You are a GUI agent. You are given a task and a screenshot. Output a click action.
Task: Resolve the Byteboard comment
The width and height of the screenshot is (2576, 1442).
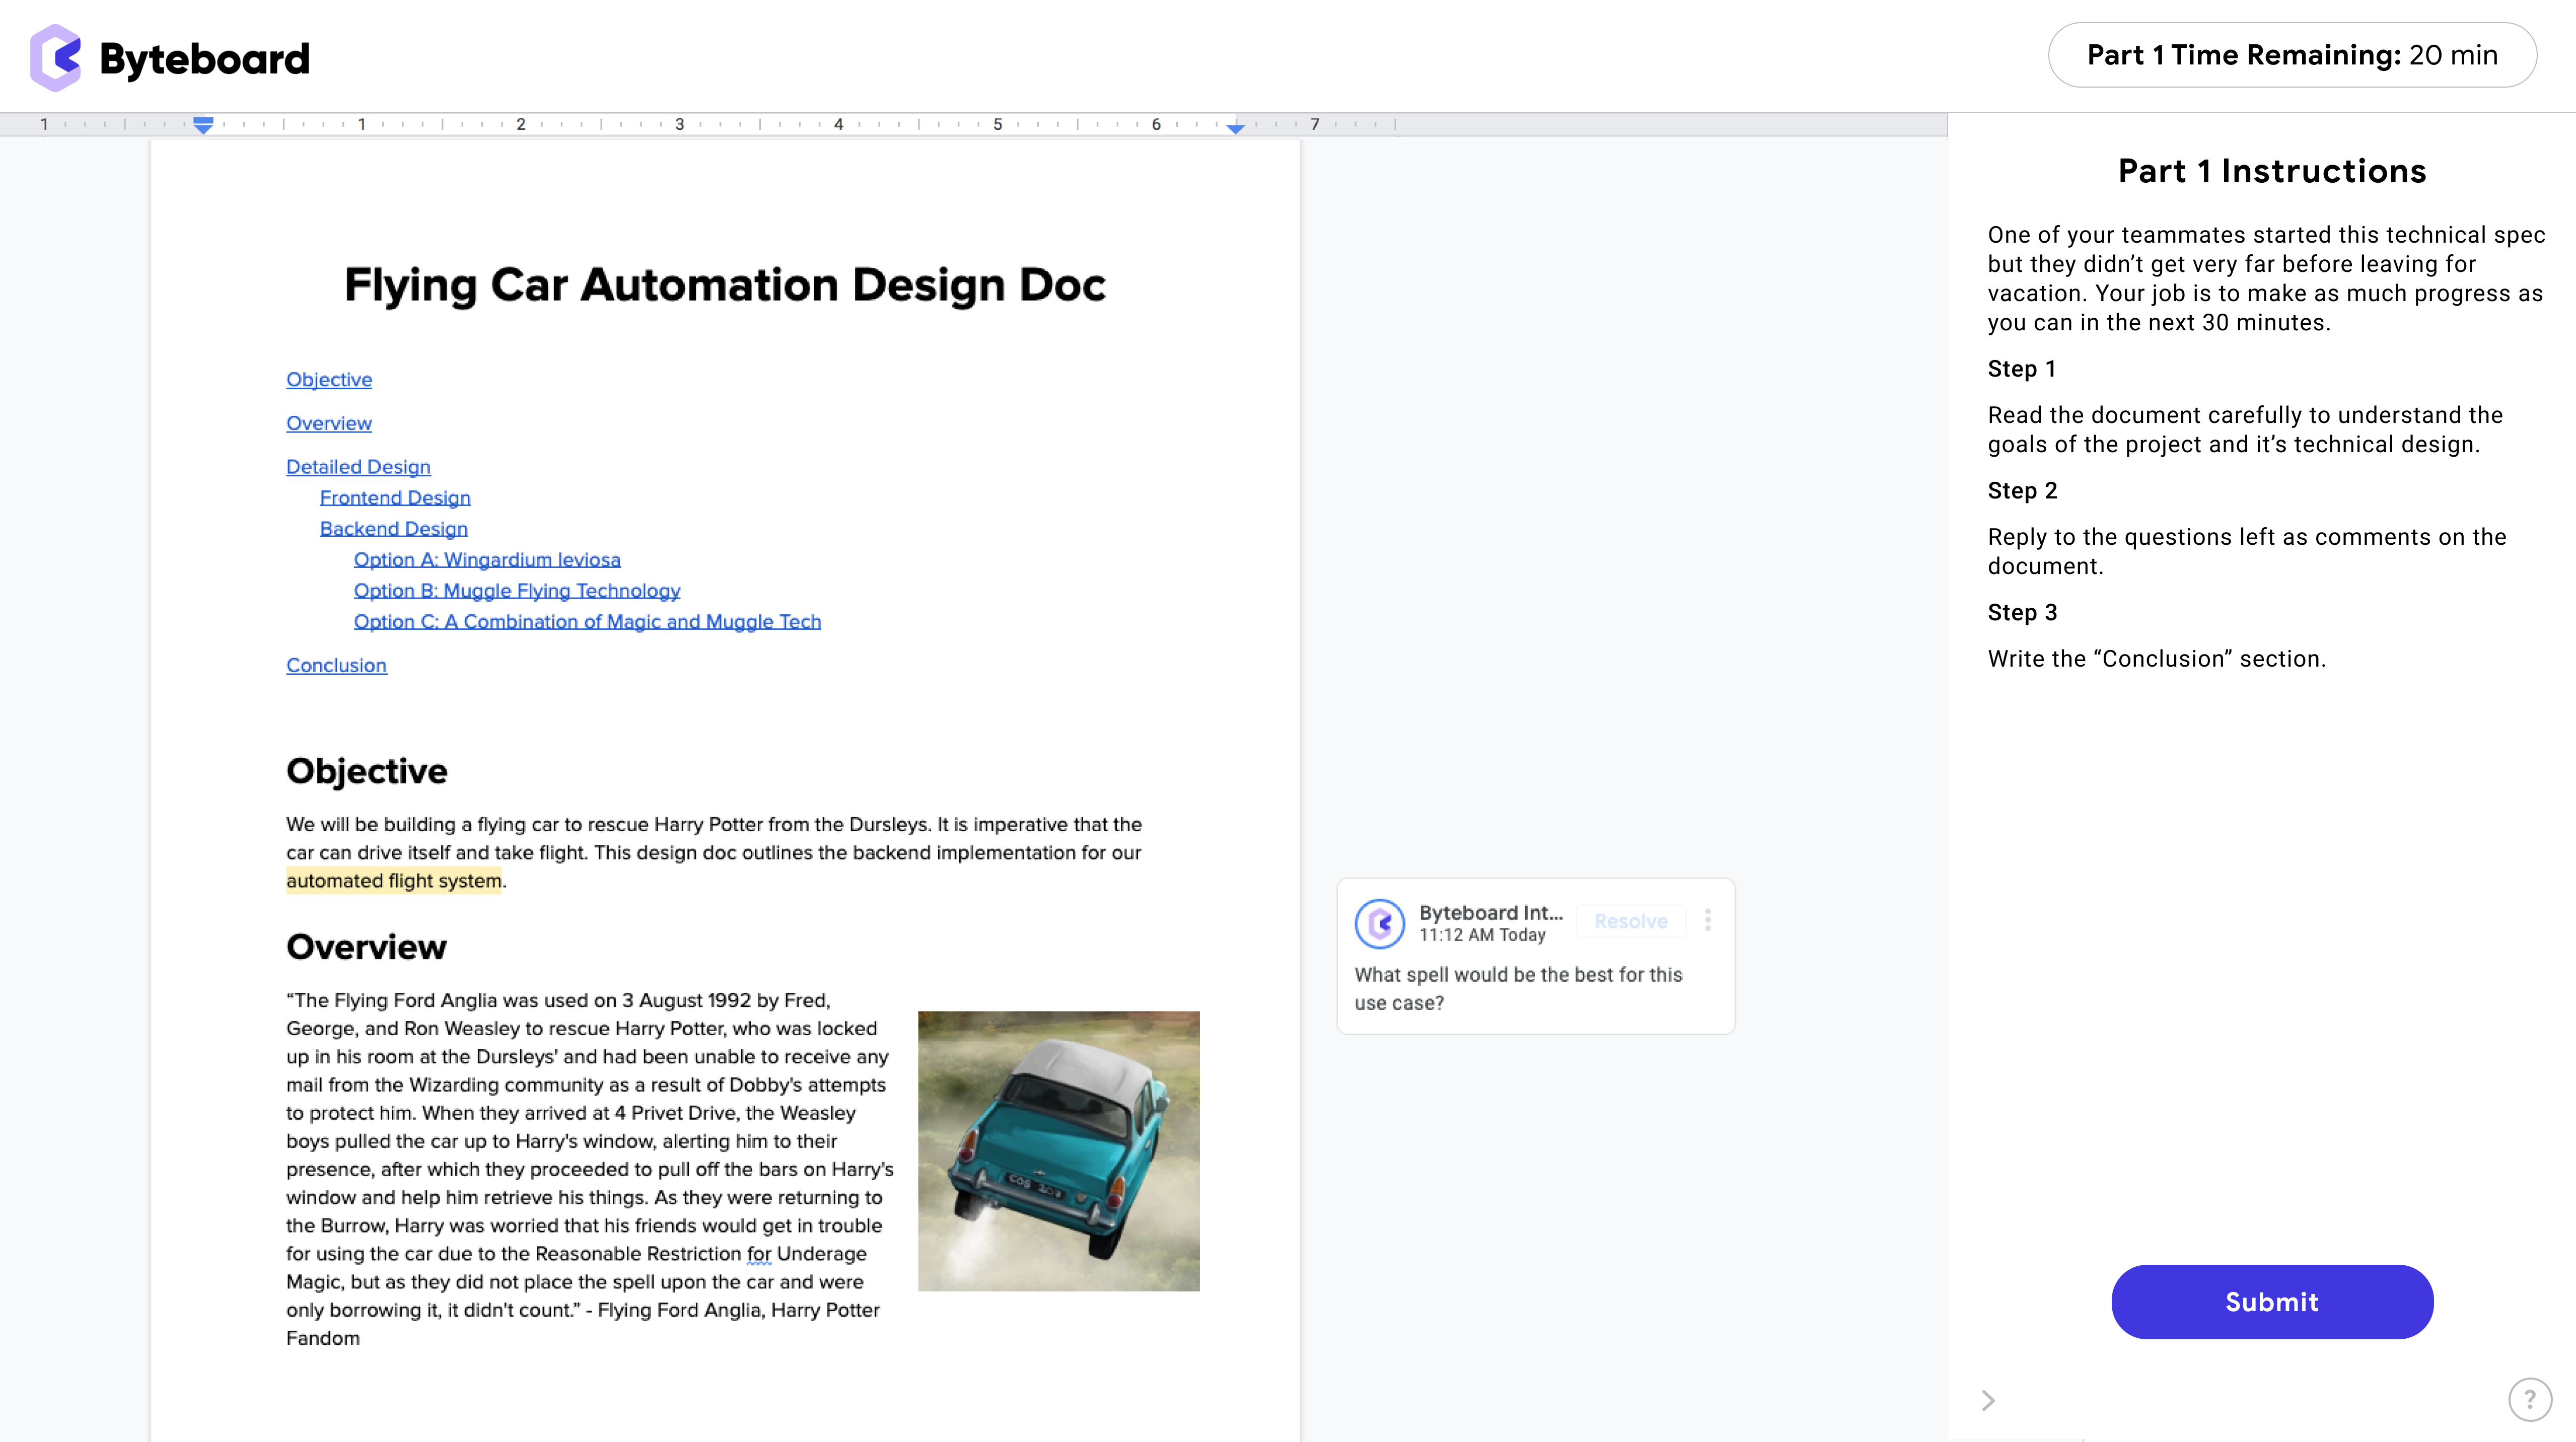(1630, 921)
